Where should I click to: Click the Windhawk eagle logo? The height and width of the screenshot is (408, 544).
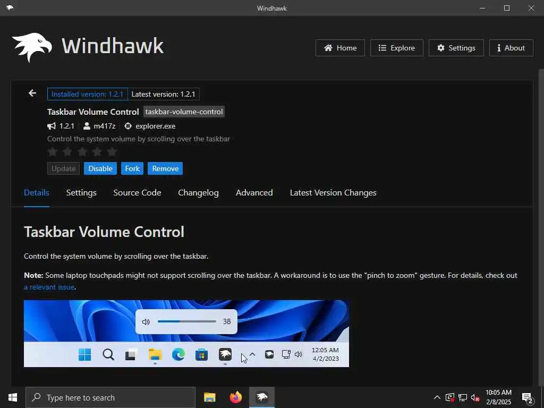click(32, 47)
